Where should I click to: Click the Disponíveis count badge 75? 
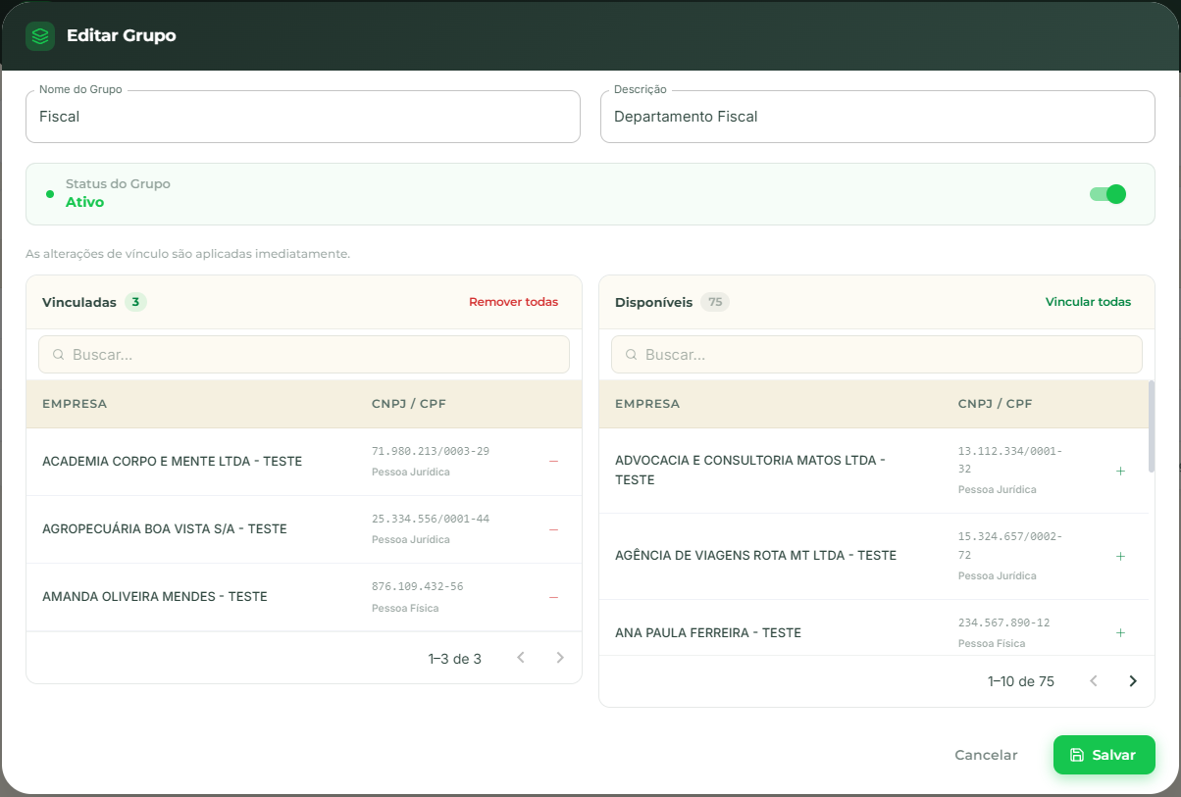(x=715, y=302)
